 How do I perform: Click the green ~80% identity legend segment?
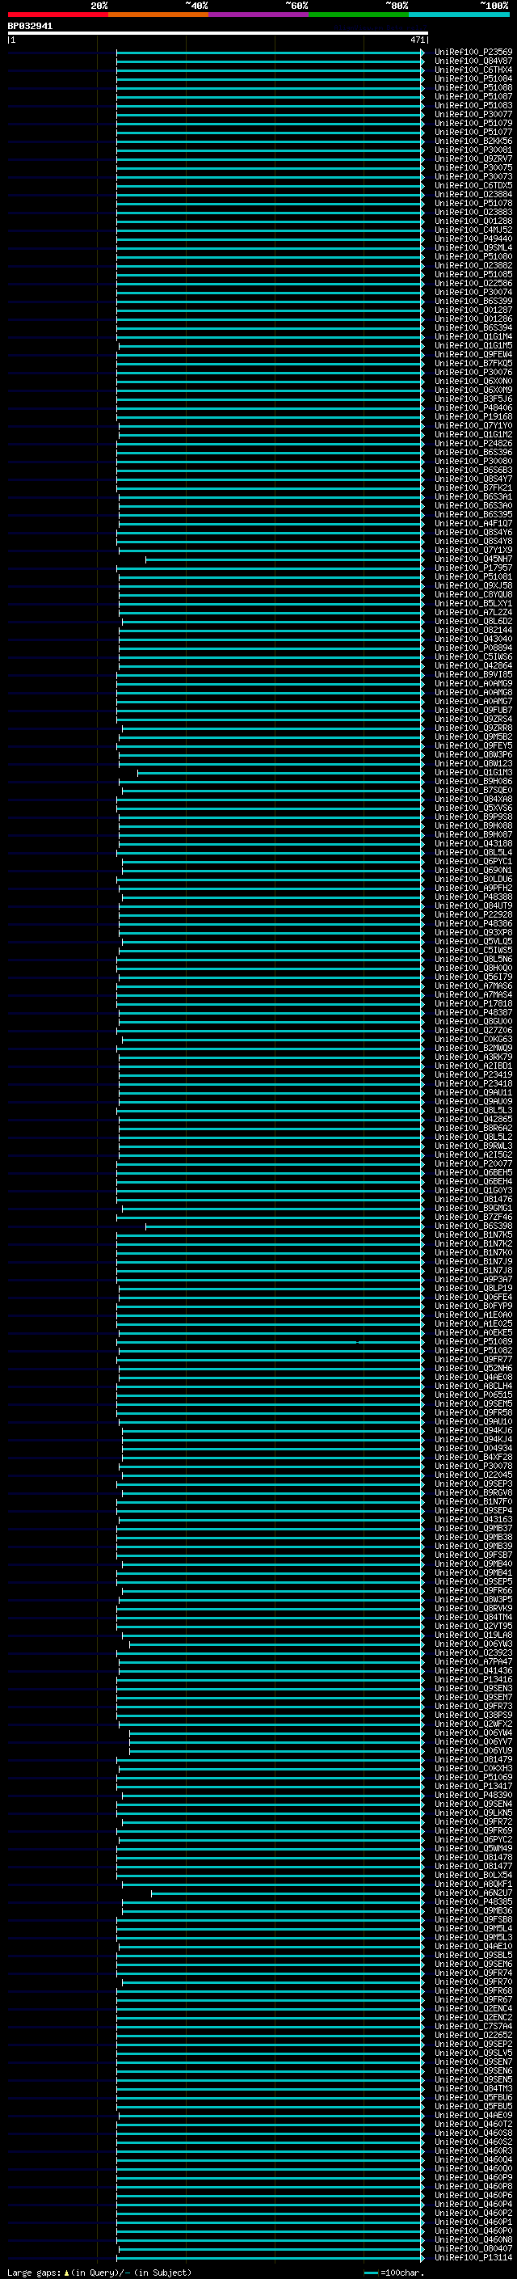[x=358, y=15]
